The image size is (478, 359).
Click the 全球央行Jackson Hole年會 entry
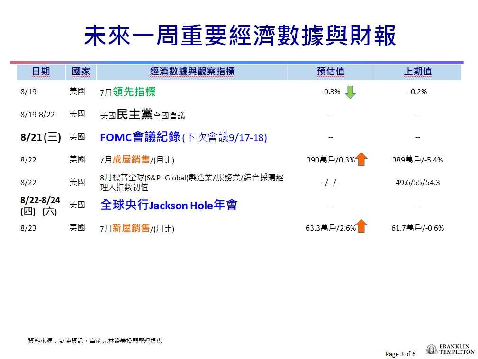click(169, 205)
